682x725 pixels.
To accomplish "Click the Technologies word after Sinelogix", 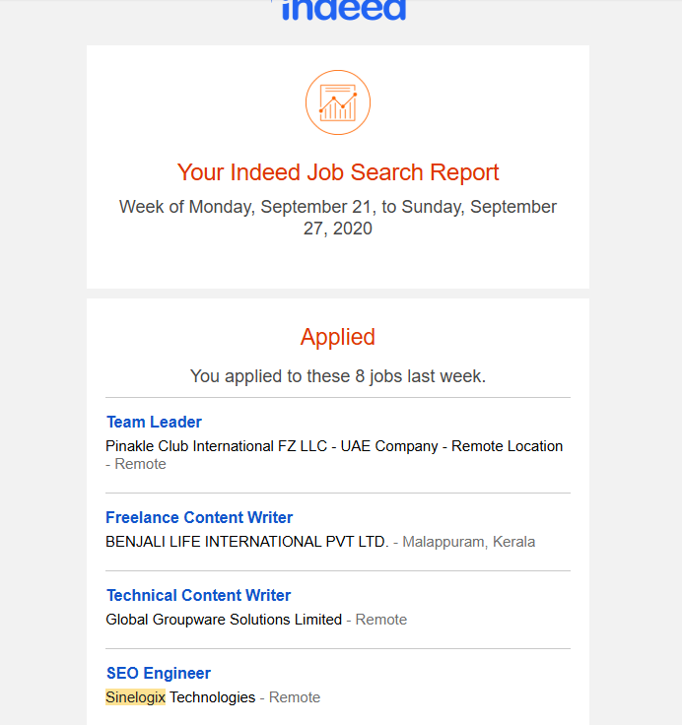I will coord(212,697).
